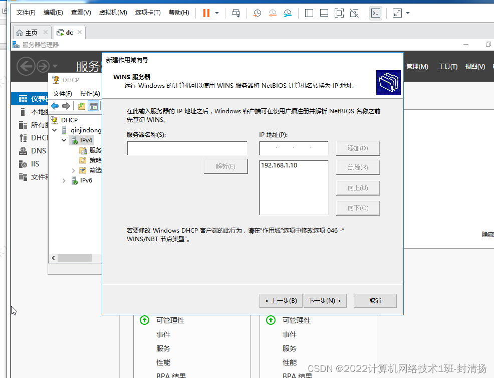Toggle DHCP console tree show/hide icon
The image size is (494, 378).
point(94,106)
